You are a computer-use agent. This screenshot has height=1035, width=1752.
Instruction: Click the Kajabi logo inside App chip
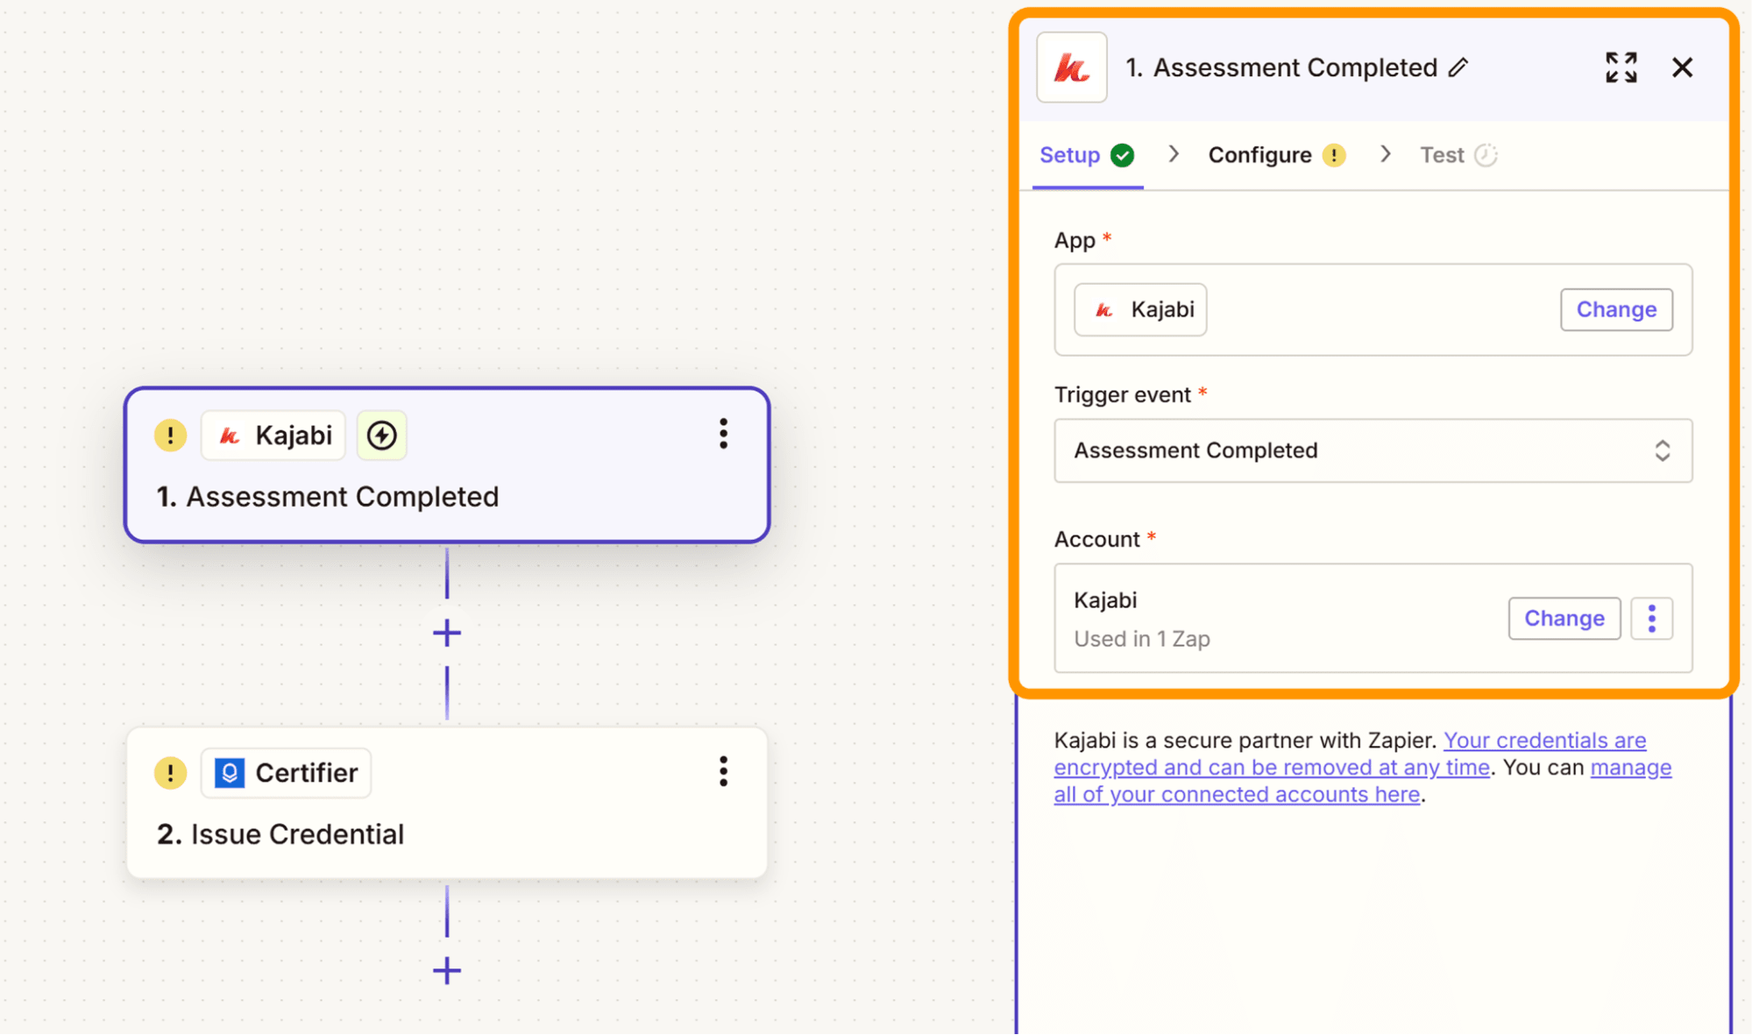tap(1104, 309)
